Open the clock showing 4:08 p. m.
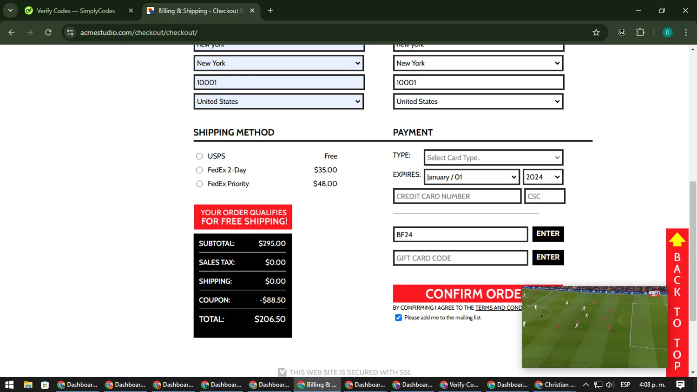 [x=652, y=385]
